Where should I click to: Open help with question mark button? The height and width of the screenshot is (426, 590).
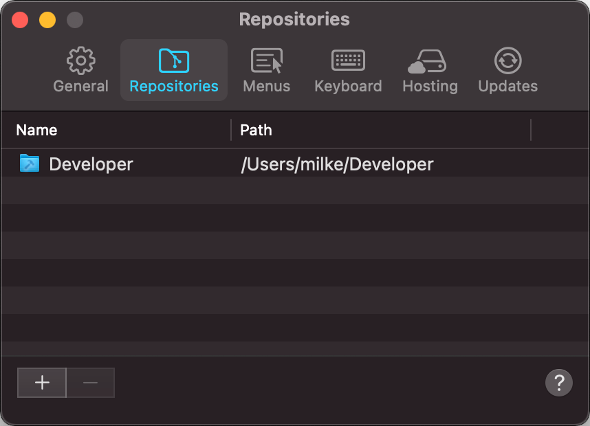click(559, 383)
